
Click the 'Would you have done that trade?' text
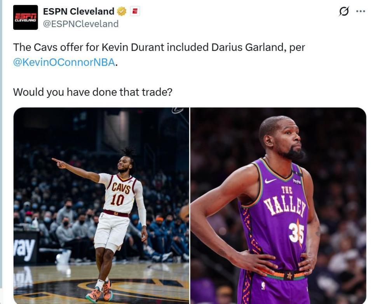(92, 92)
